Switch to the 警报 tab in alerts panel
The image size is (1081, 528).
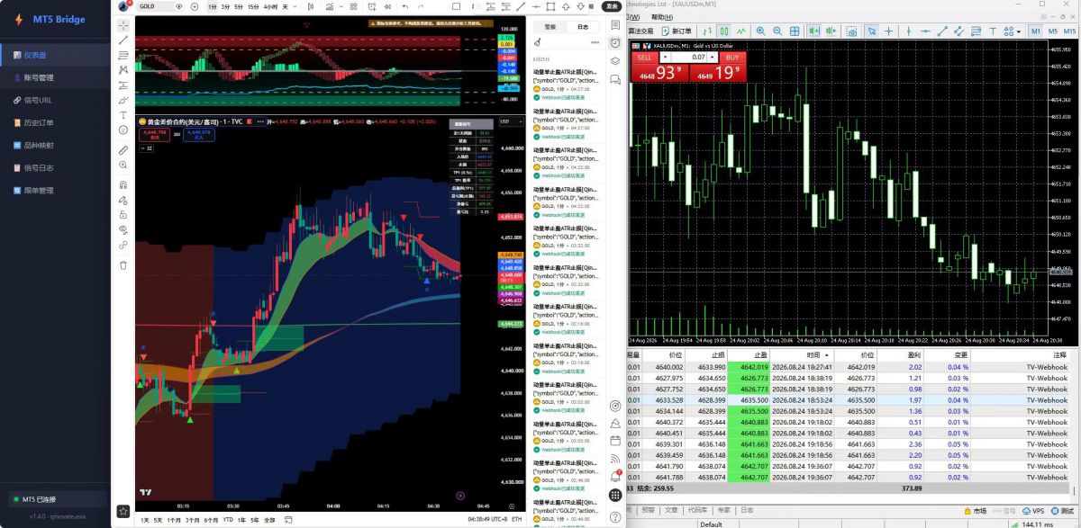coord(550,27)
